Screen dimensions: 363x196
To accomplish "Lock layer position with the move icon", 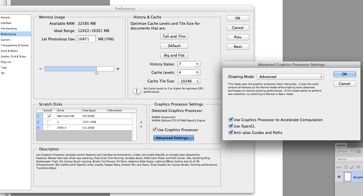I will [359, 167].
